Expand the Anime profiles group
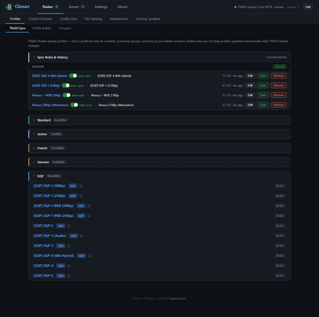 34,134
